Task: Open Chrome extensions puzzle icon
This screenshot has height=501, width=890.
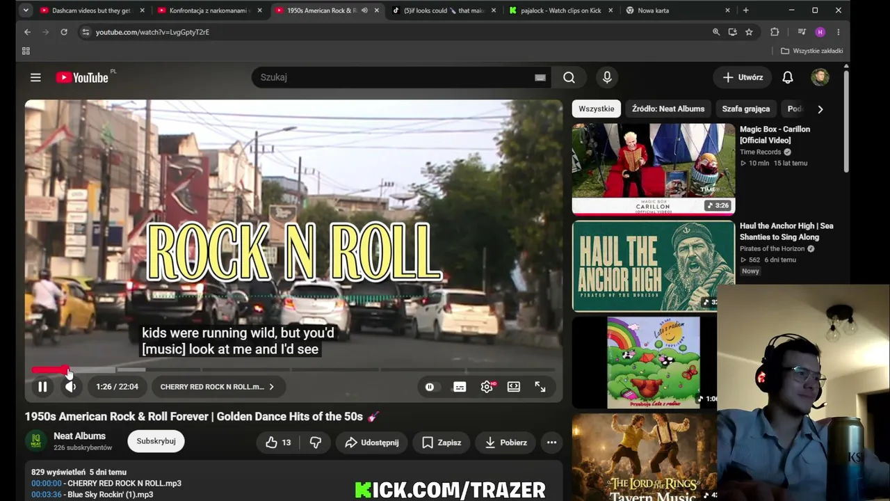Action: point(775,32)
